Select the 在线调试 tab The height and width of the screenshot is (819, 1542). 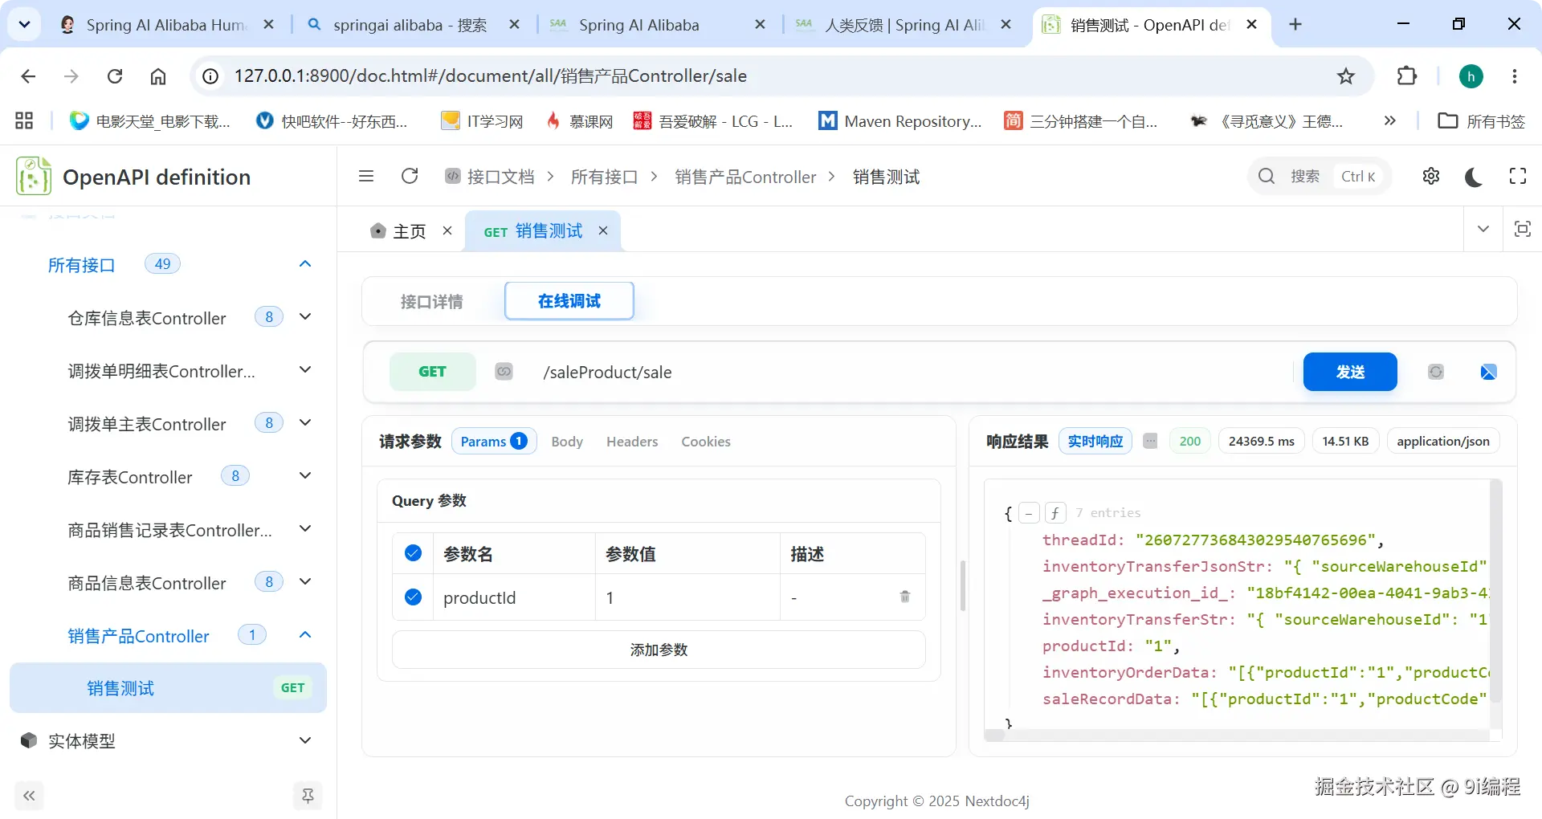[569, 301]
